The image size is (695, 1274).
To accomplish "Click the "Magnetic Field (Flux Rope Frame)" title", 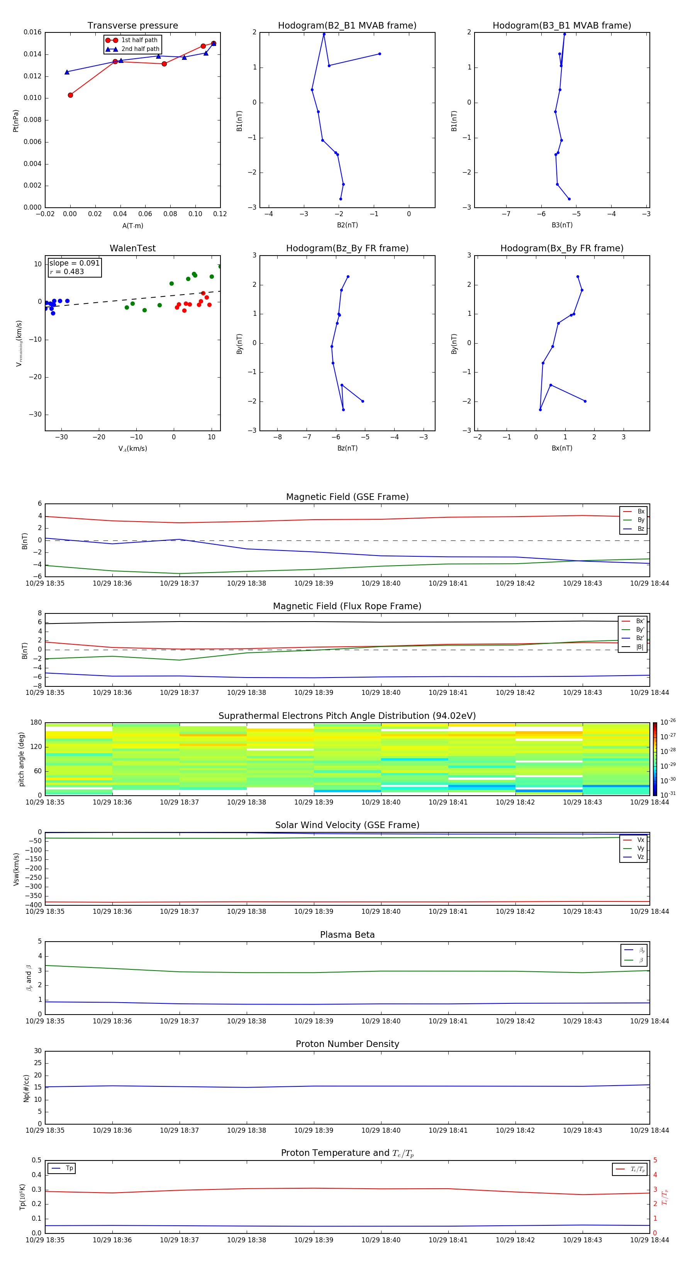I will (x=347, y=607).
